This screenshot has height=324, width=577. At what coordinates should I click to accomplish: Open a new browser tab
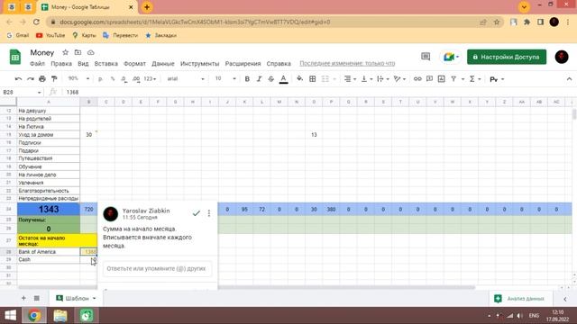[x=146, y=7]
